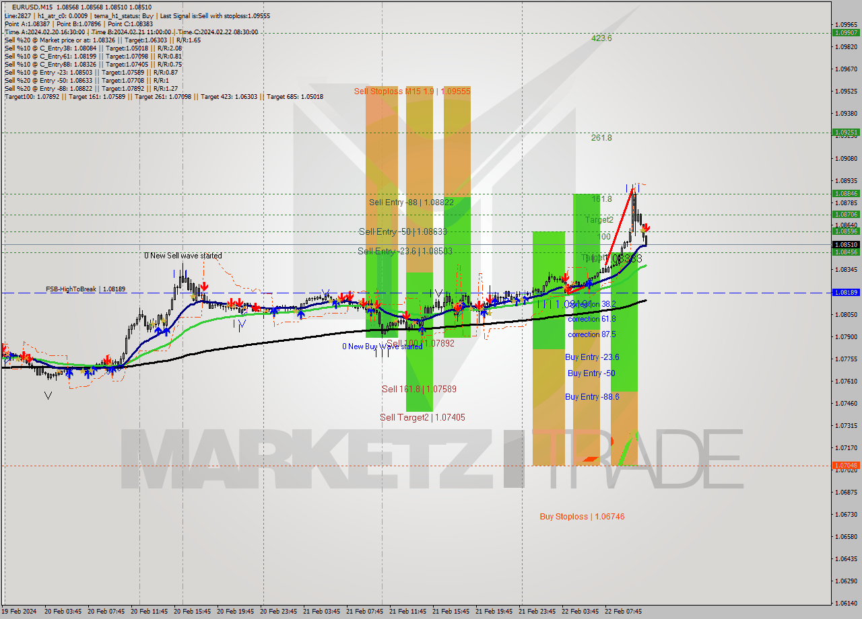Click the 'Sell Entry -23.6 | 1.08503' label

[405, 251]
